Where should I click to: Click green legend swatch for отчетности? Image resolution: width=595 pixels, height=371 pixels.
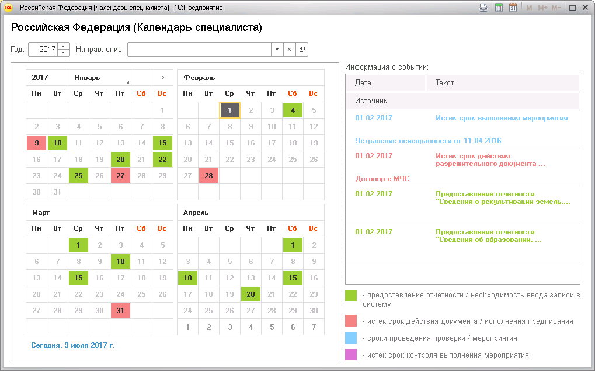point(351,296)
